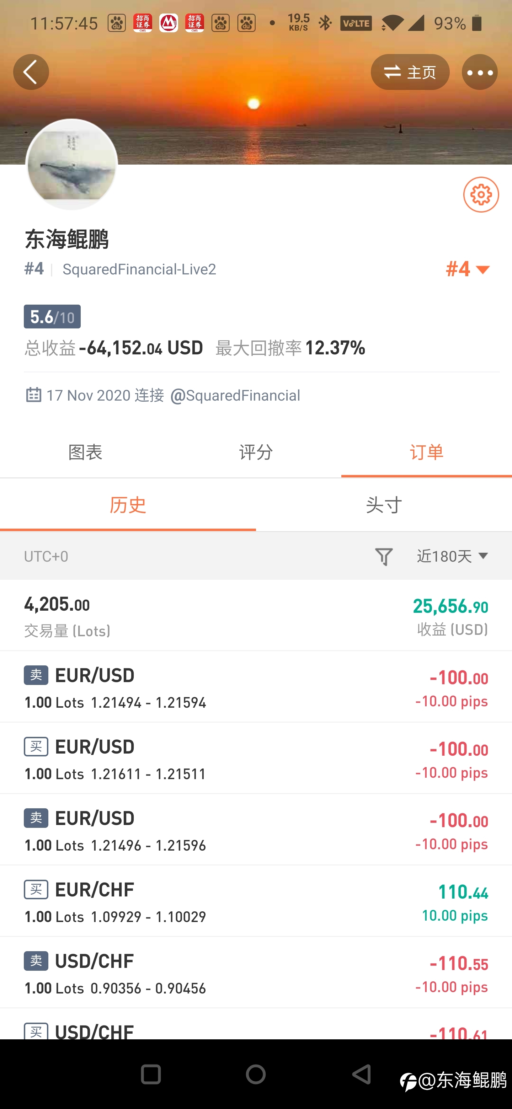This screenshot has width=512, height=1109.
Task: Tap the back arrow button
Action: click(31, 72)
